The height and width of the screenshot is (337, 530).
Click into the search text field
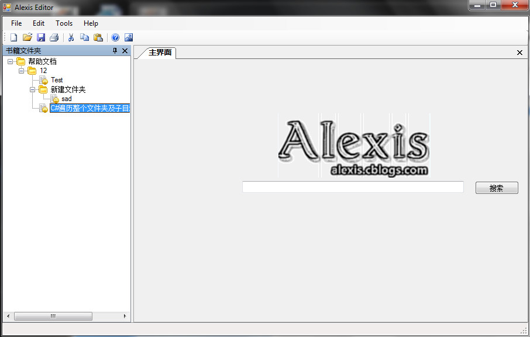353,187
